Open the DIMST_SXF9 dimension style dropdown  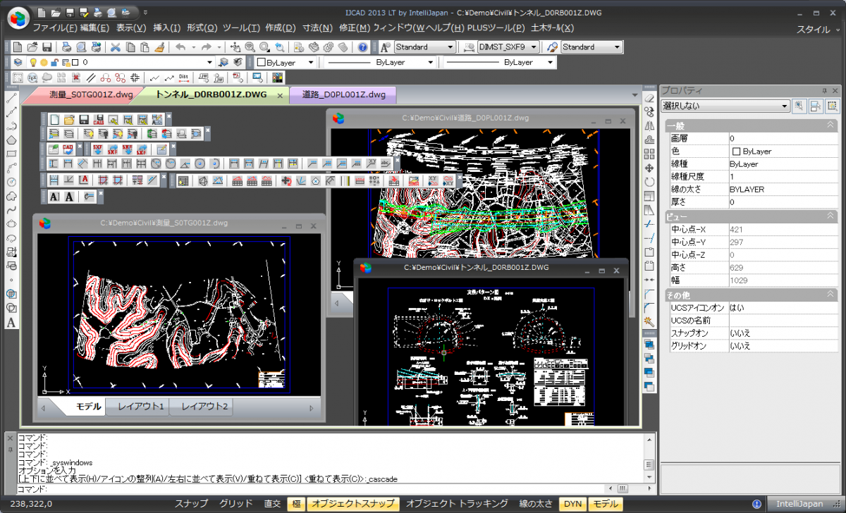point(508,47)
